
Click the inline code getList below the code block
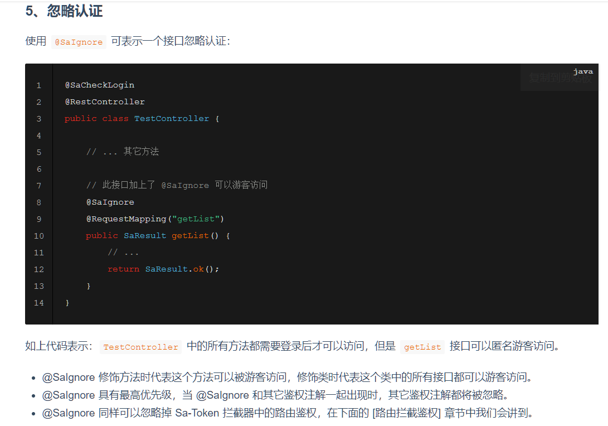pyautogui.click(x=422, y=347)
